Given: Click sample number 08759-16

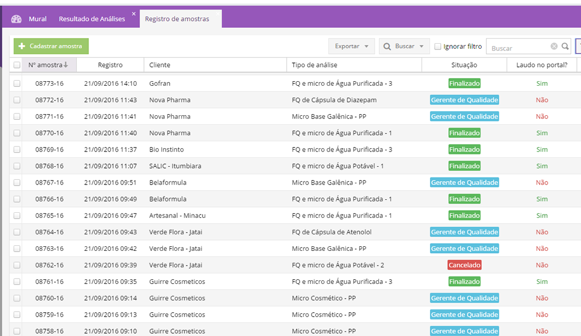Looking at the screenshot, I should click(49, 314).
